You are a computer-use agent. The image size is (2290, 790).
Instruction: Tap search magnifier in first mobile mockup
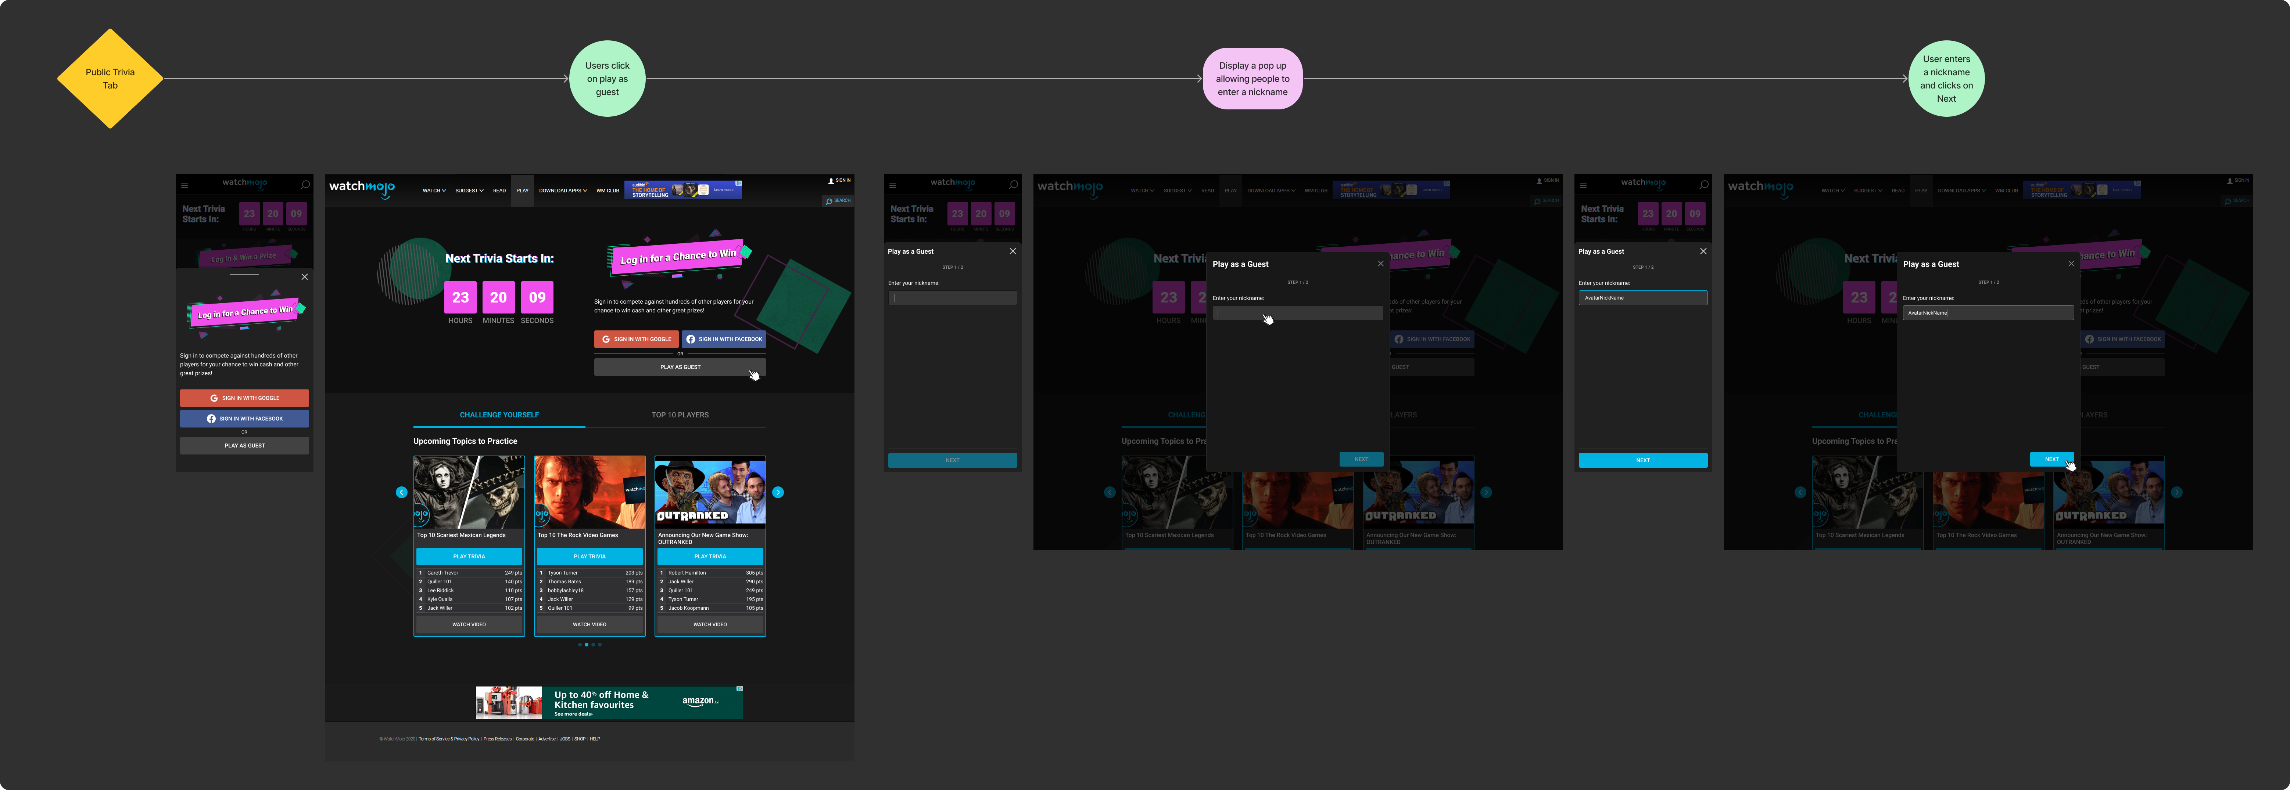[305, 185]
